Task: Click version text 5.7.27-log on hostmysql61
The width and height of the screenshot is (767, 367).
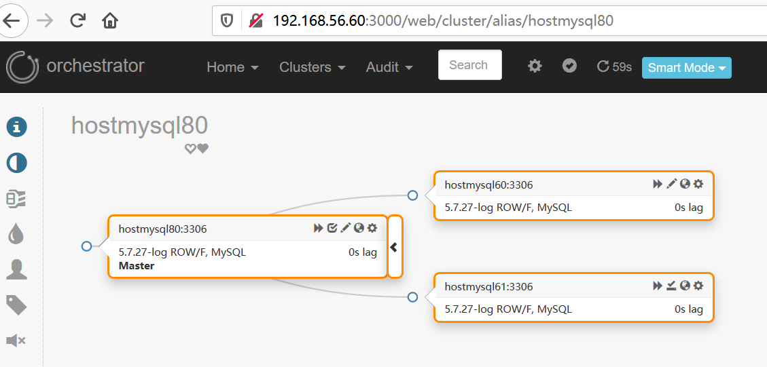Action: [469, 309]
